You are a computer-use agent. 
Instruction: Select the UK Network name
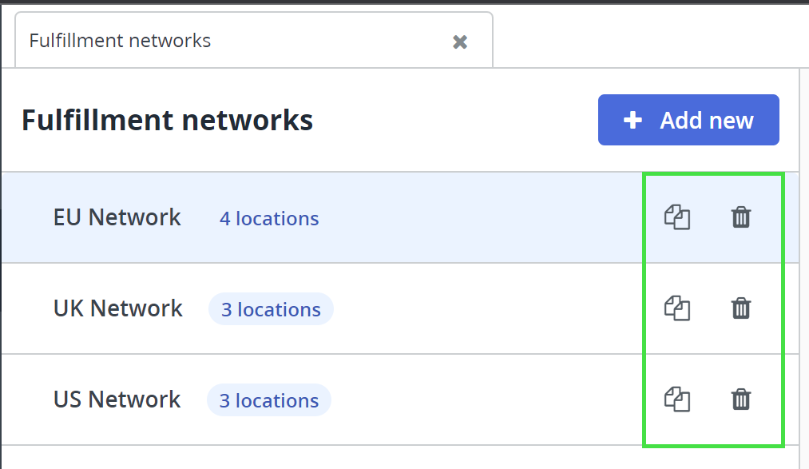pos(118,308)
